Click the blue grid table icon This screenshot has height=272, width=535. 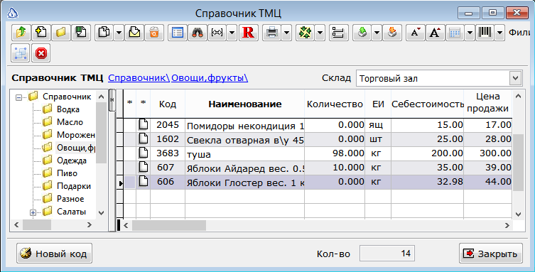[x=455, y=33]
